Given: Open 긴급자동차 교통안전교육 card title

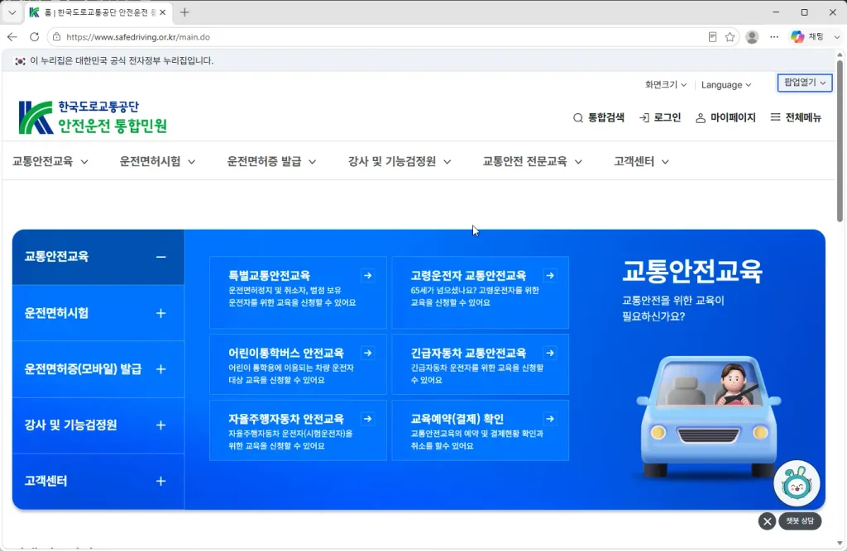Looking at the screenshot, I should click(x=468, y=353).
